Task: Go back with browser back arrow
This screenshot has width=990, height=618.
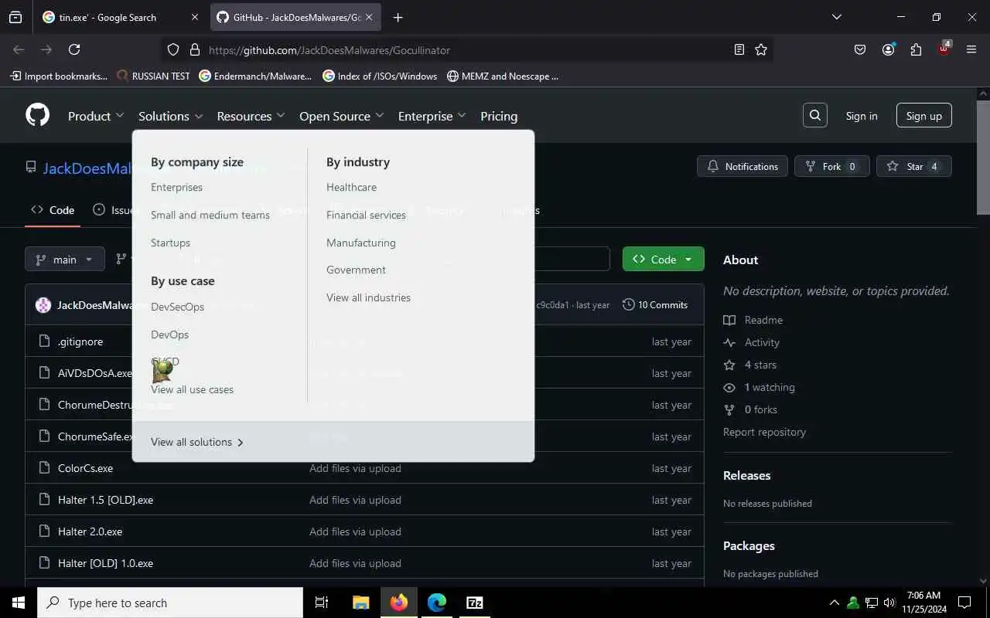Action: tap(19, 49)
